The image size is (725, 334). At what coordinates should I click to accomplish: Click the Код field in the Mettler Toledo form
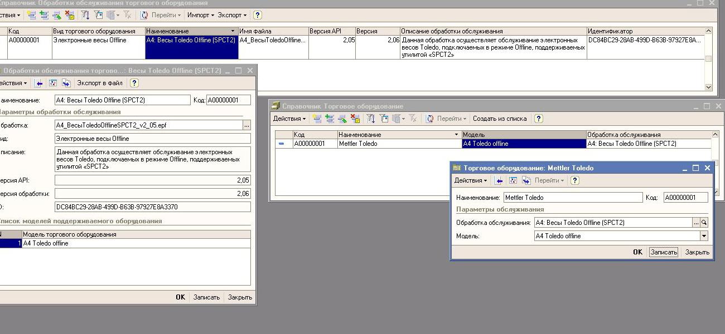[685, 198]
